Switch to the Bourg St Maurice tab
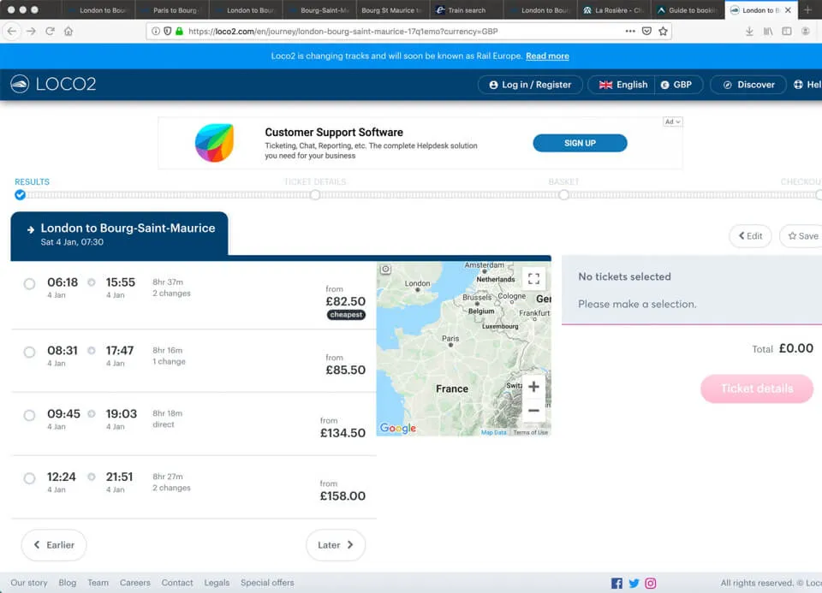822x593 pixels. pos(393,10)
